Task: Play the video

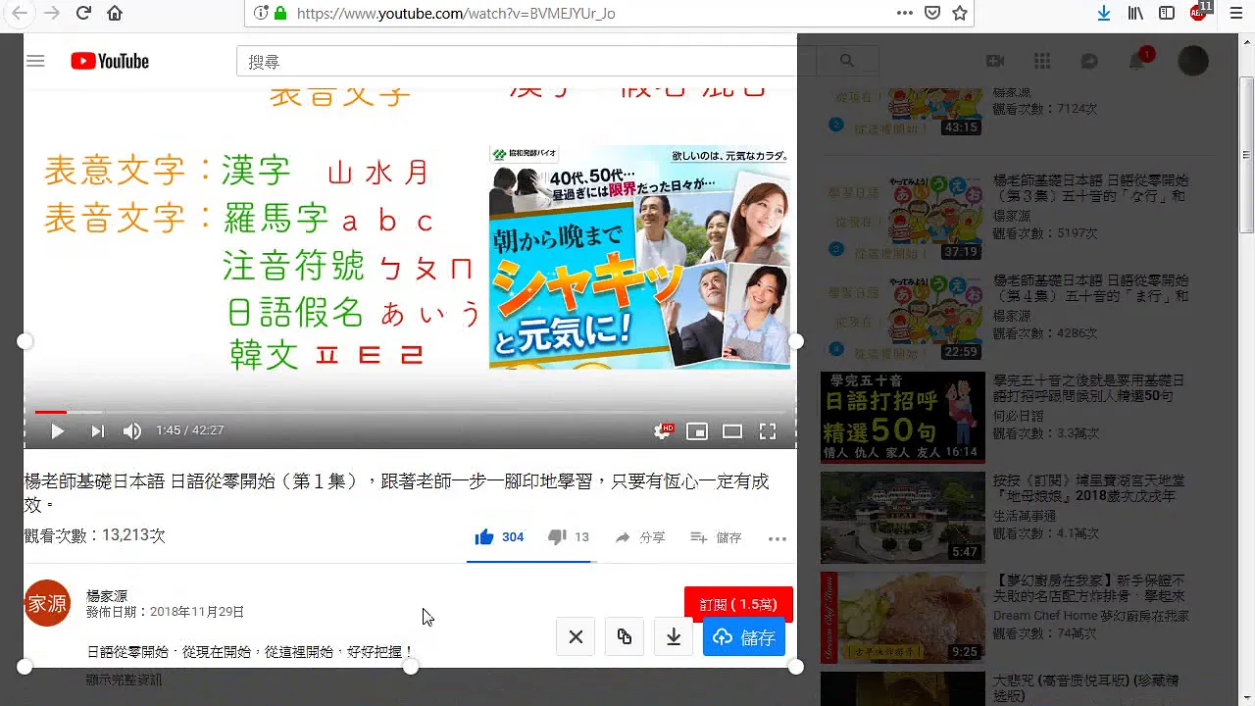Action: (x=57, y=430)
